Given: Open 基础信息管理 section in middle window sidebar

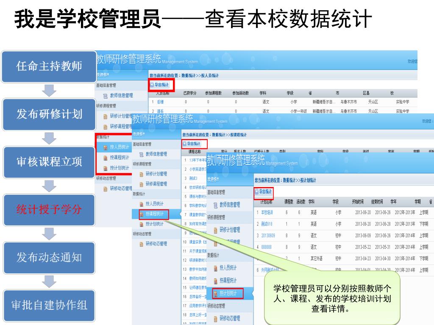Looking at the screenshot, I should coord(156,144).
